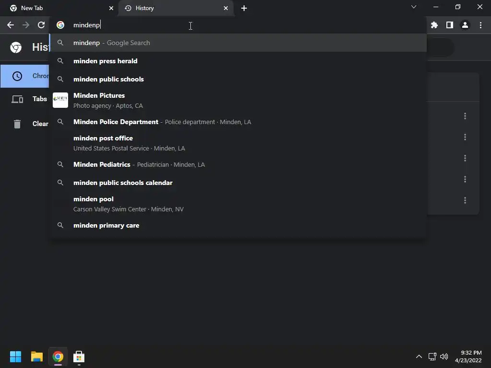Choose mindenp - Google Search suggestion
491x368 pixels.
click(238, 43)
